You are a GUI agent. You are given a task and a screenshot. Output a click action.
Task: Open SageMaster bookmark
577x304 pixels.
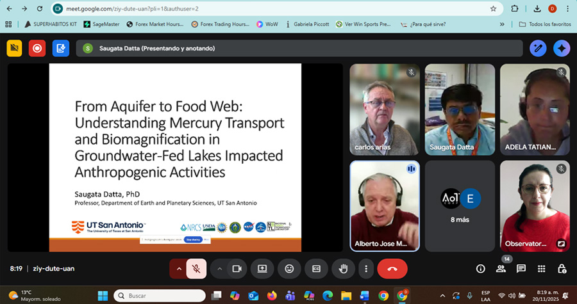pyautogui.click(x=101, y=24)
